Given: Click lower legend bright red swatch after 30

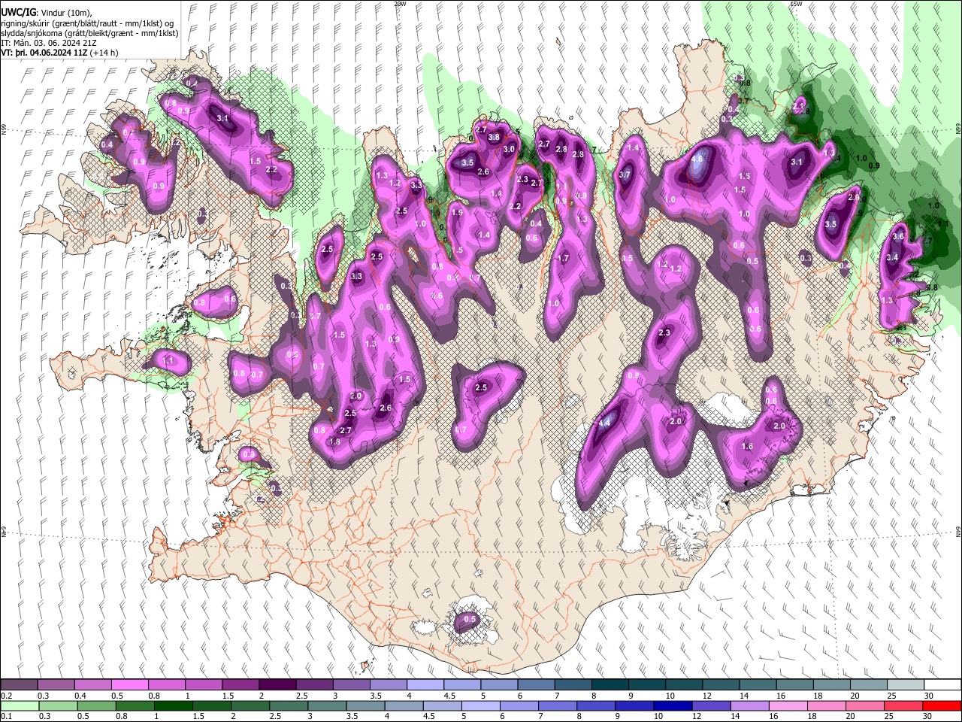Looking at the screenshot, I should tap(942, 705).
